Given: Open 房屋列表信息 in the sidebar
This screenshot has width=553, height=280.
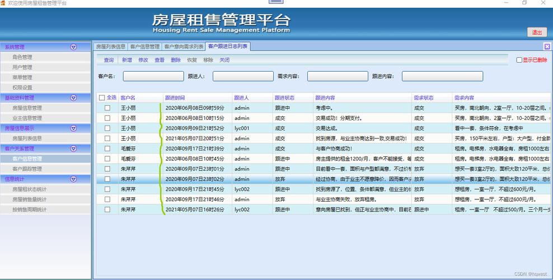Looking at the screenshot, I should click(x=45, y=138).
